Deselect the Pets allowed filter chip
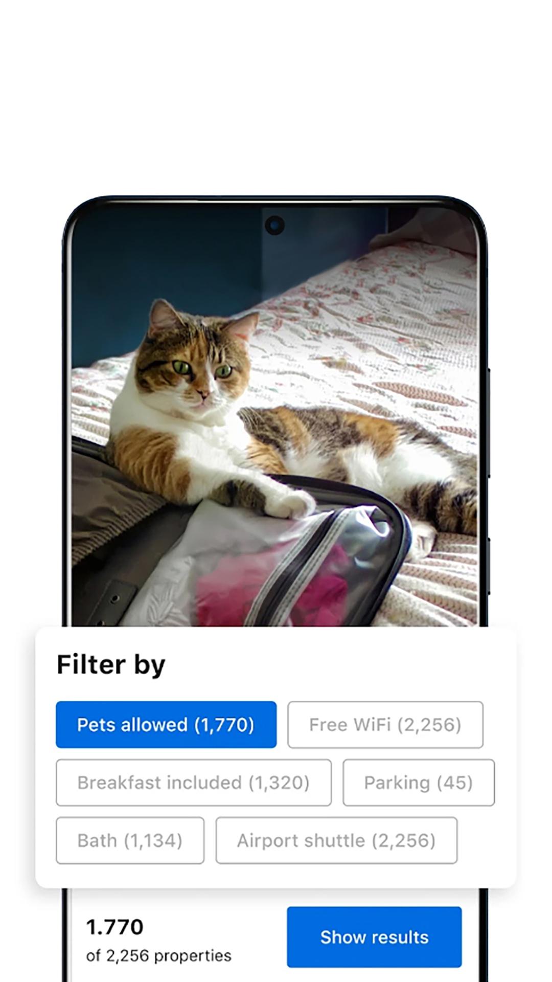 (166, 724)
